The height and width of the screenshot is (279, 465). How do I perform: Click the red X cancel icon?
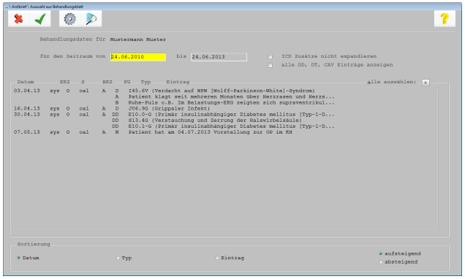point(19,19)
